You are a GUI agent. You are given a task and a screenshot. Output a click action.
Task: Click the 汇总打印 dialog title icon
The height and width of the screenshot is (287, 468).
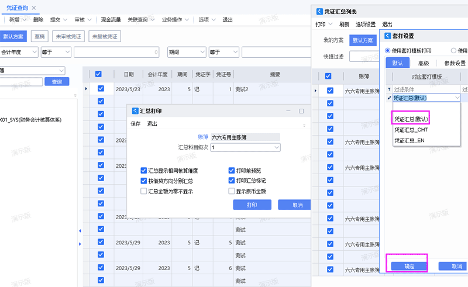pyautogui.click(x=135, y=111)
